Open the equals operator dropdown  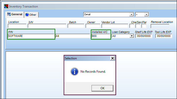[x=146, y=14]
